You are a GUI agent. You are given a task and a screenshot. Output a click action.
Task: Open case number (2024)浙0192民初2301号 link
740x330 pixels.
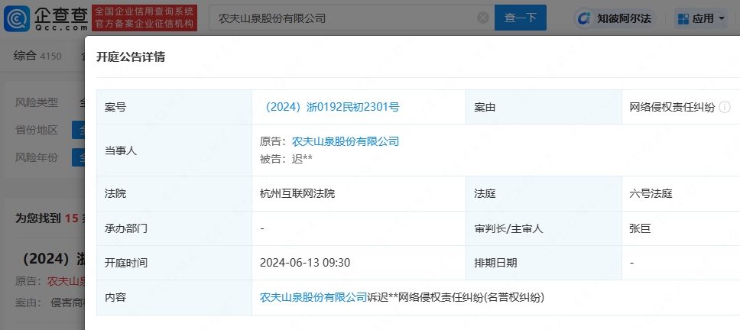click(329, 107)
